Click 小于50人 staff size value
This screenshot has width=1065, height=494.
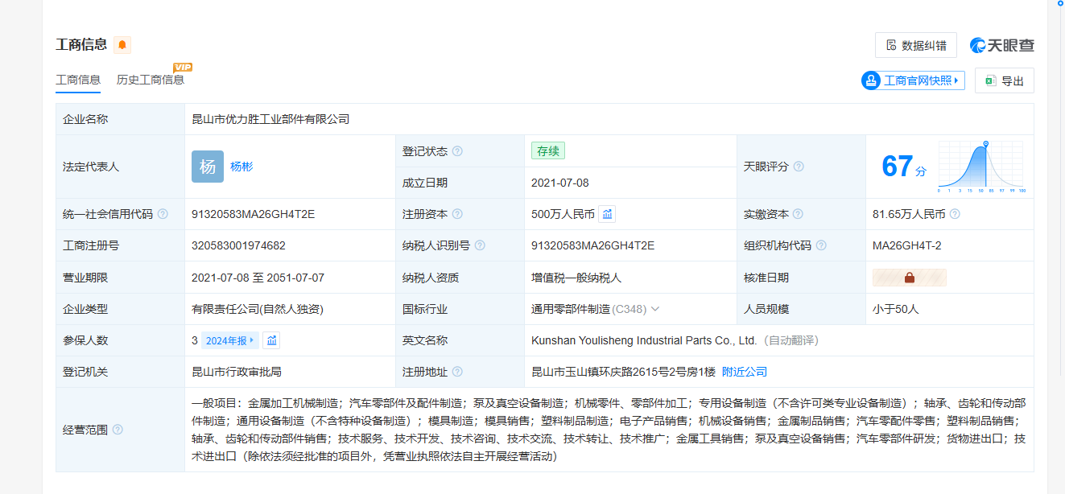coord(895,309)
